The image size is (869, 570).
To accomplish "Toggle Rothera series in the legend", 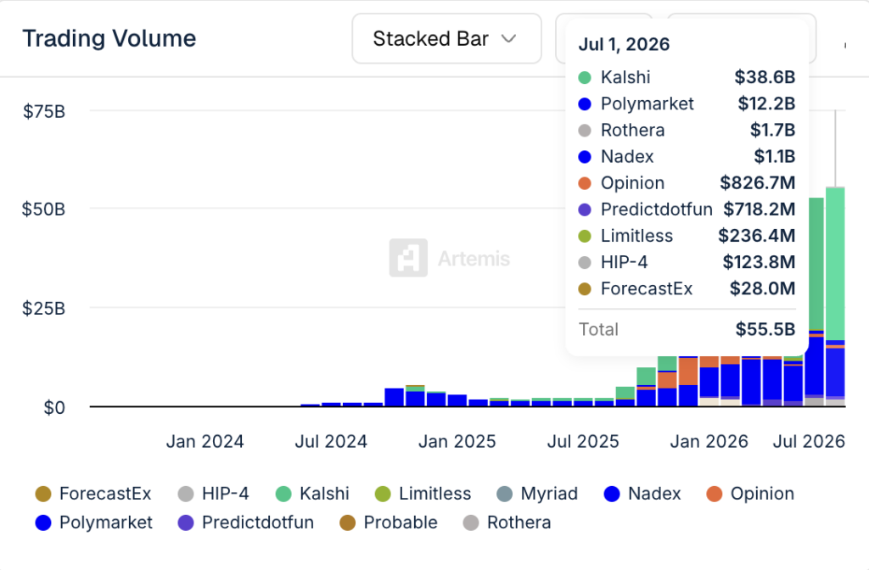I will point(507,522).
